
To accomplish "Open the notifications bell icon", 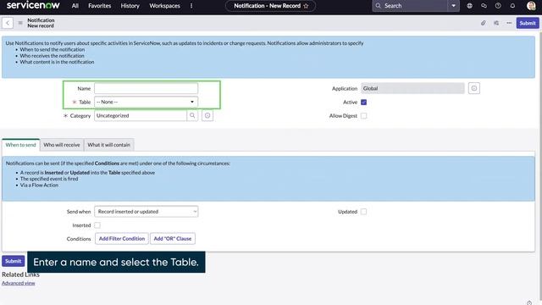I will coord(512,6).
